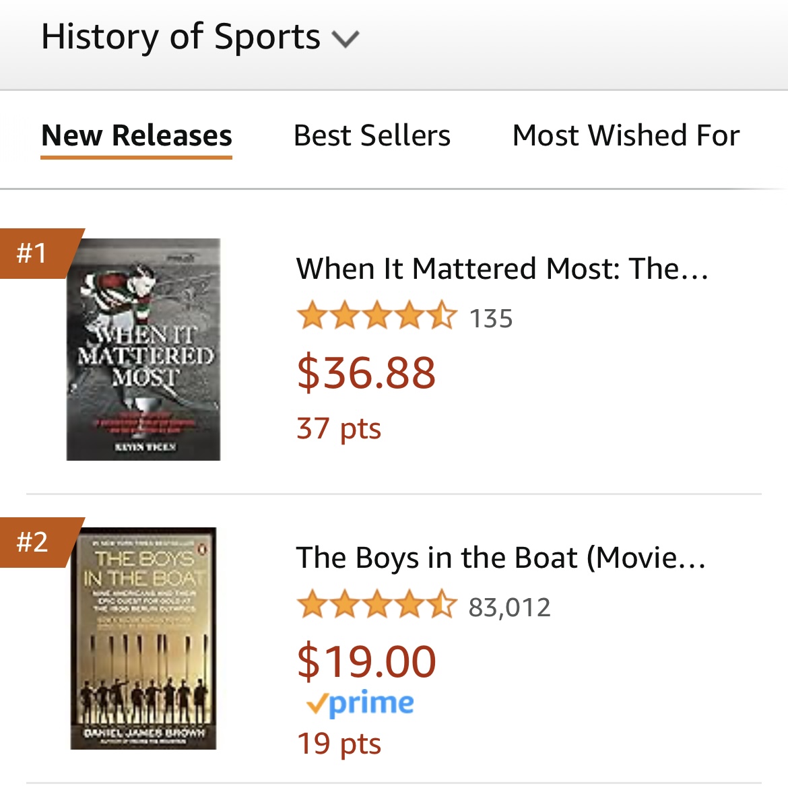Click the prime badge icon
The image size is (788, 786).
tap(360, 702)
